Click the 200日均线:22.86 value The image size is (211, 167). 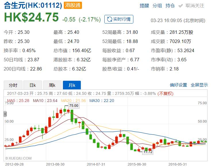pyautogui.click(x=36, y=69)
